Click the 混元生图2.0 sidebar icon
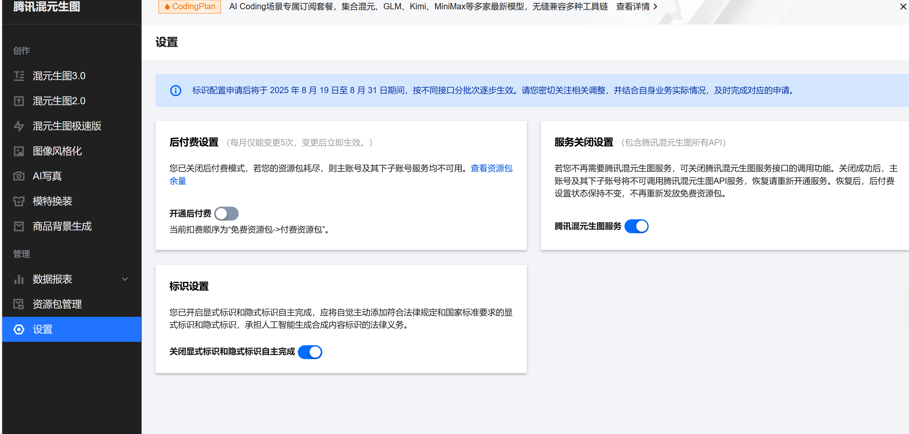Screen dimensions: 909x434 tap(19, 101)
